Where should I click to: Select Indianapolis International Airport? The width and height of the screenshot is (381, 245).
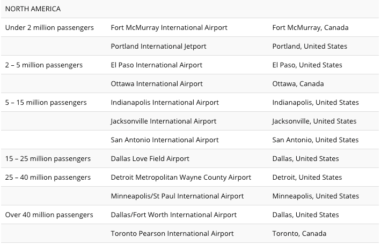tap(165, 103)
